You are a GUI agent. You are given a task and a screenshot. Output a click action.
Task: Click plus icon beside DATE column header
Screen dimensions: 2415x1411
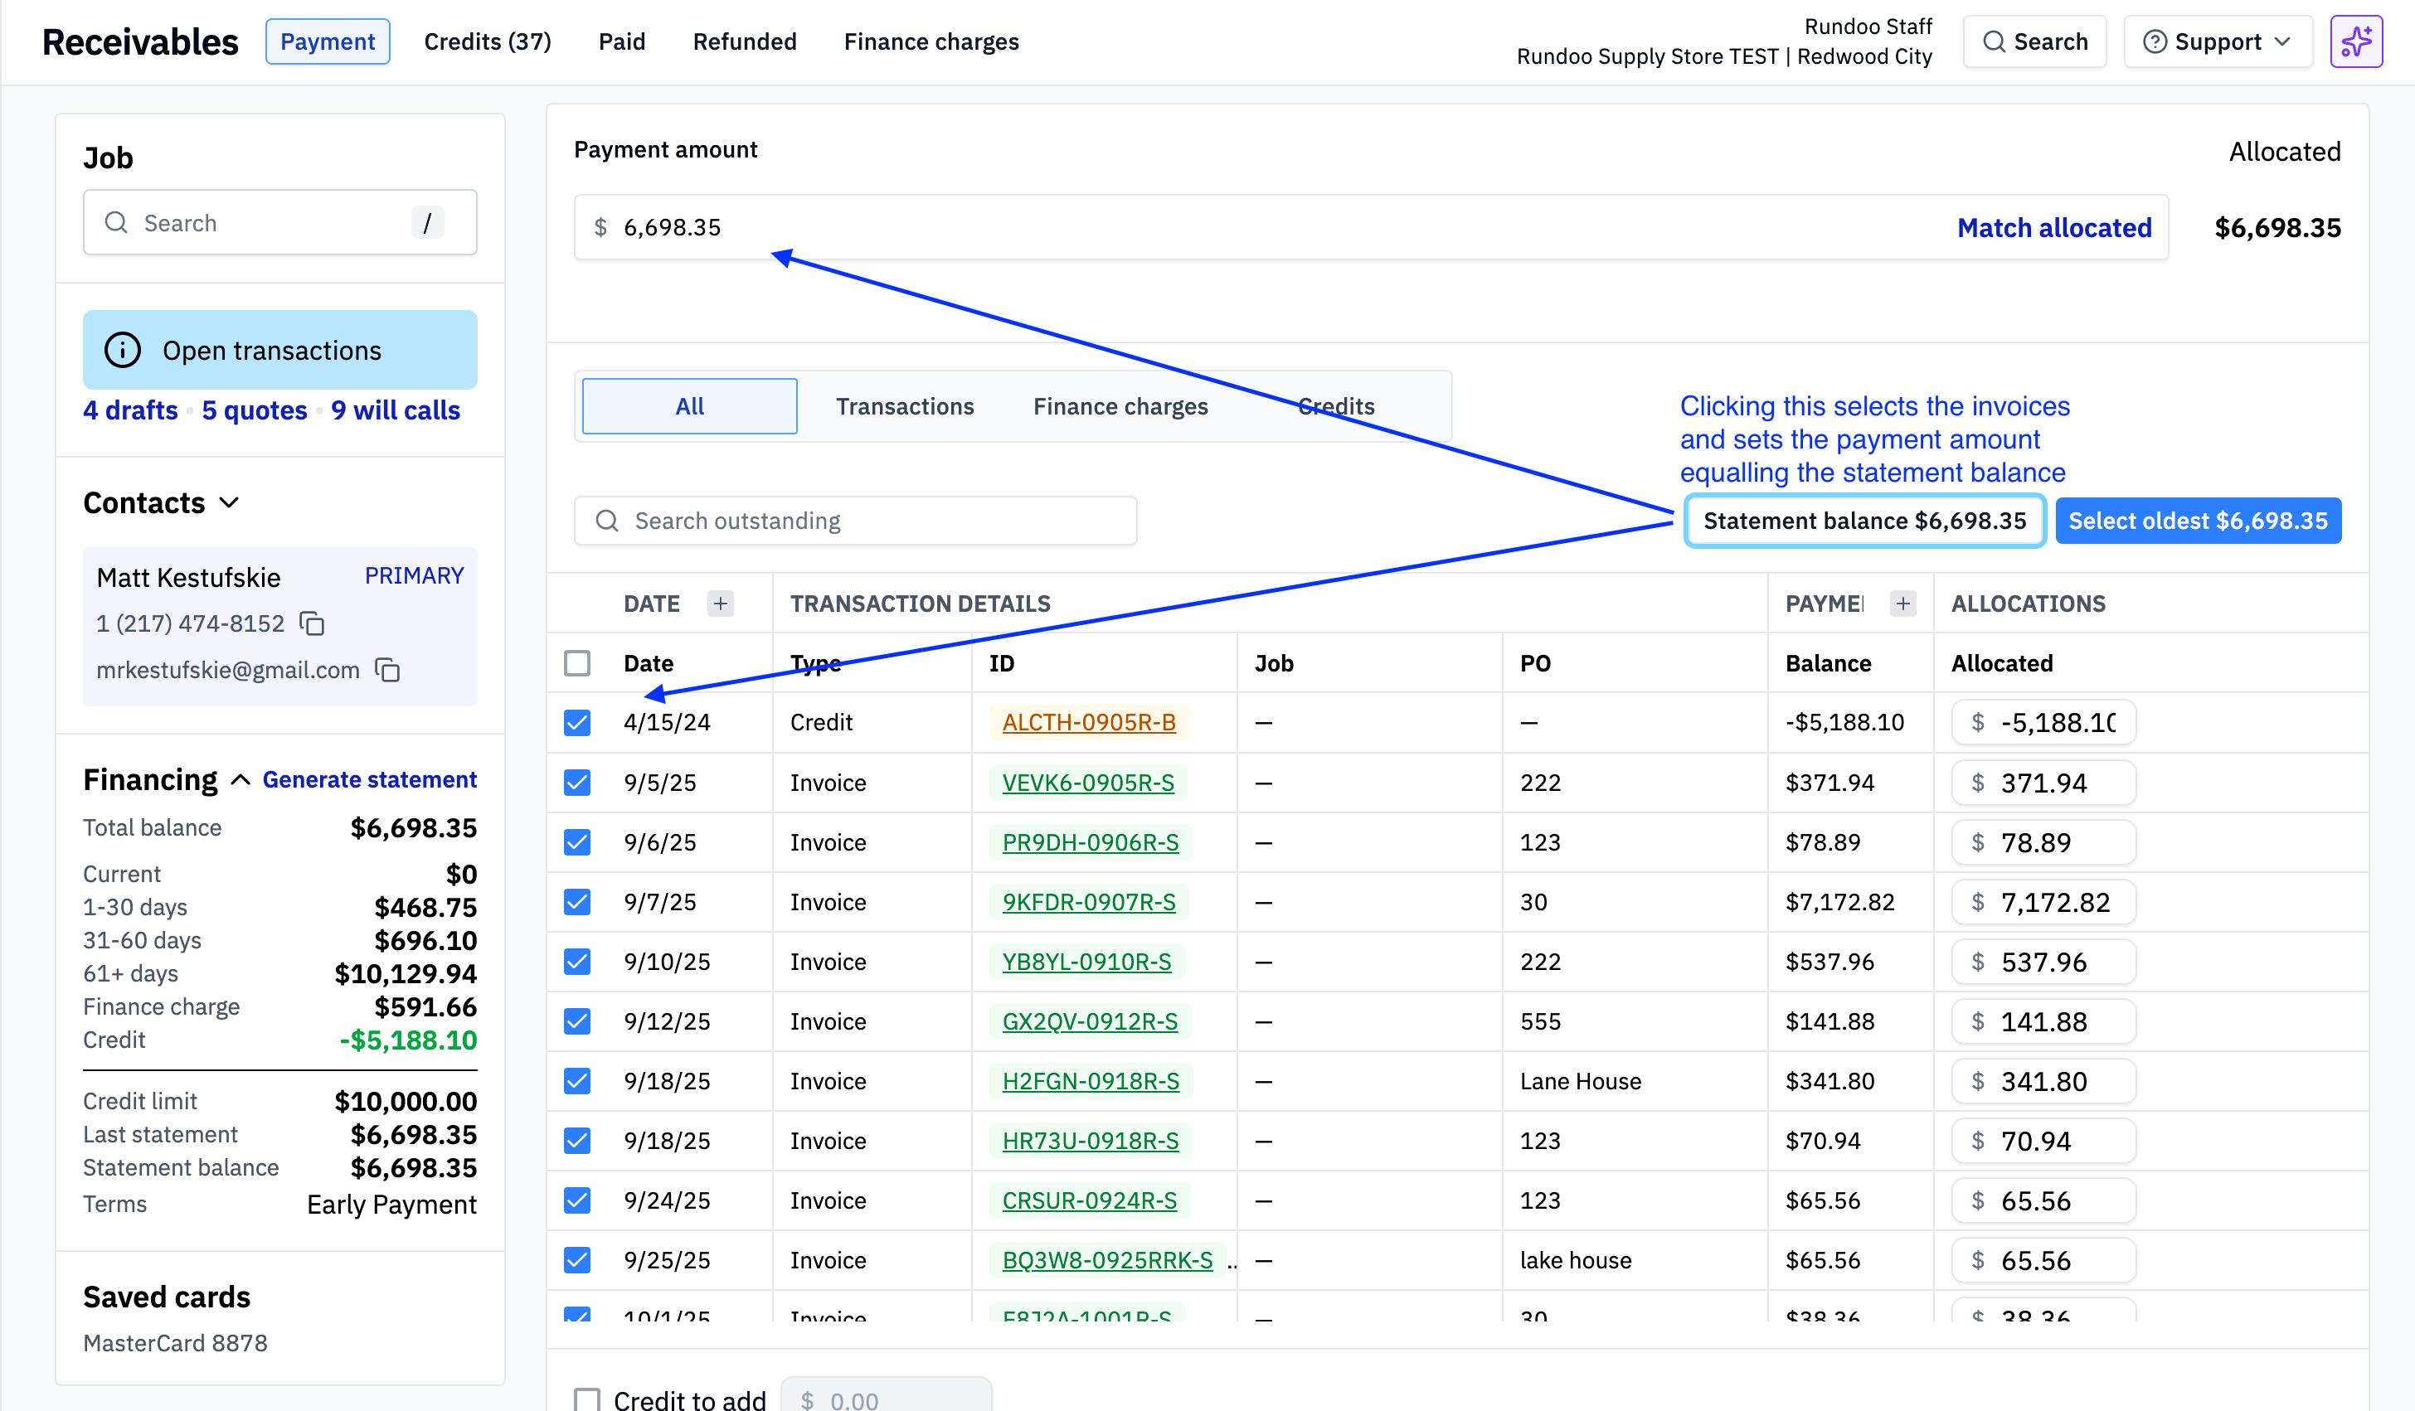(721, 604)
